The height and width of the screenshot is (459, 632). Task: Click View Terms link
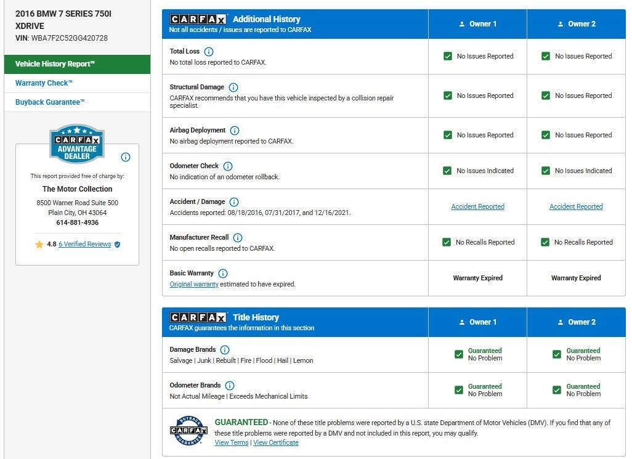tap(232, 443)
